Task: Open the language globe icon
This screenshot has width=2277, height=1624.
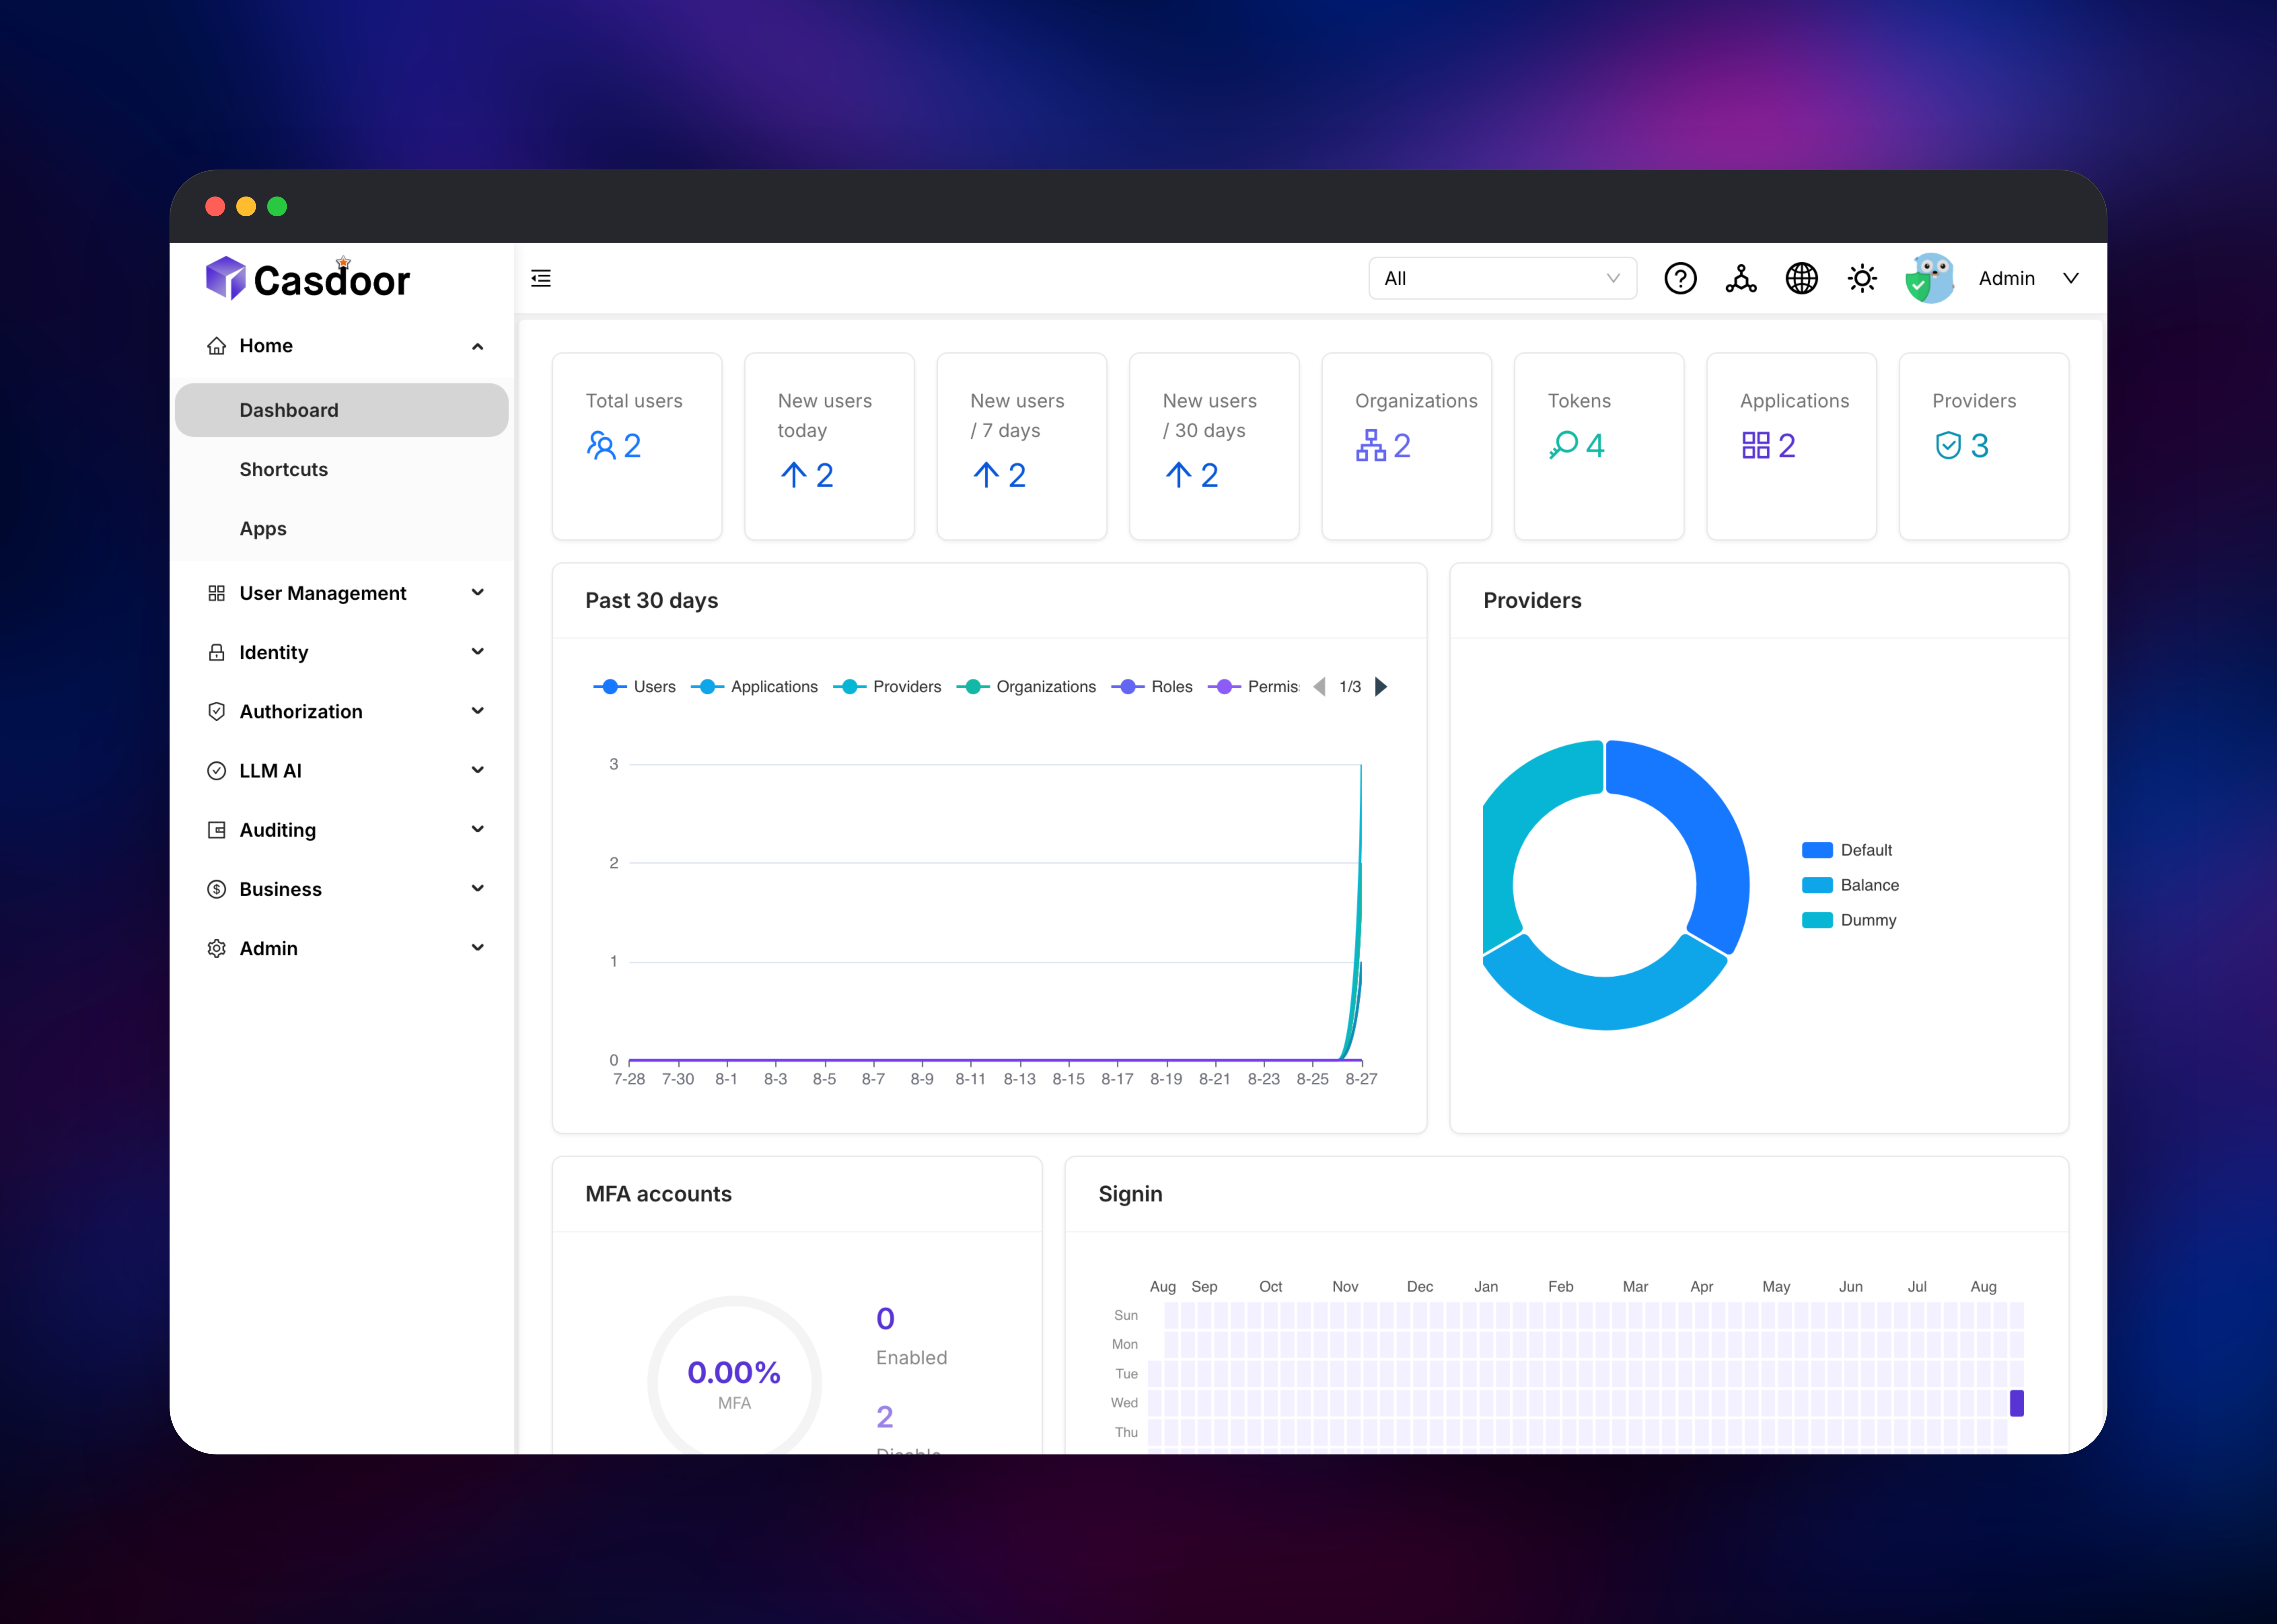Action: click(x=1802, y=278)
